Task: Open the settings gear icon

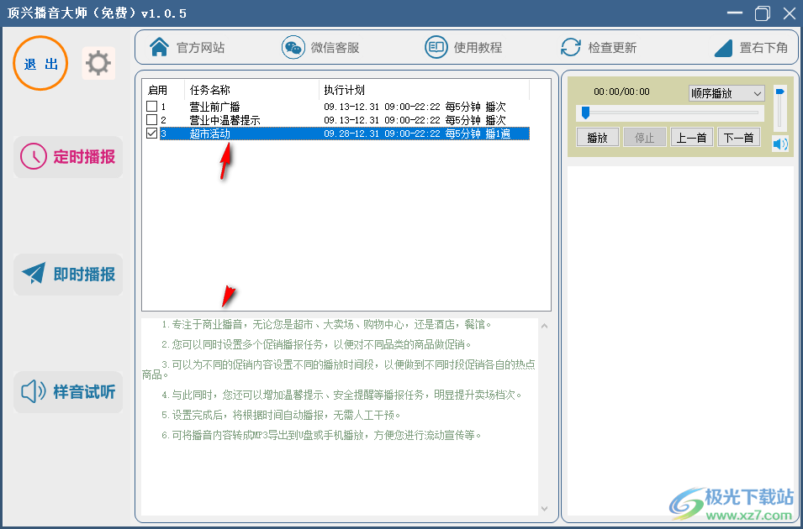Action: pos(98,63)
